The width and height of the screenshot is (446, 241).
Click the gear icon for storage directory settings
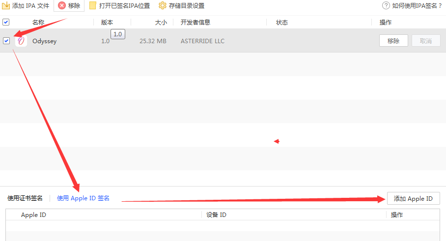click(163, 5)
